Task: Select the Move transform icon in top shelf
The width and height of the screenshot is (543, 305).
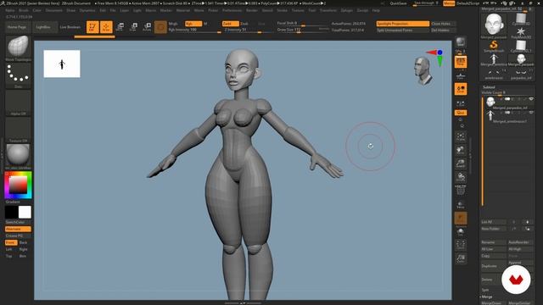Action: 120,27
